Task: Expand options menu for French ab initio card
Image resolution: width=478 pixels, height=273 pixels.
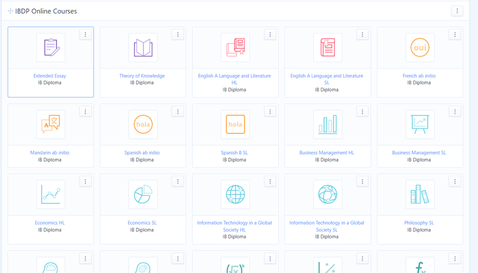Action: coord(454,35)
